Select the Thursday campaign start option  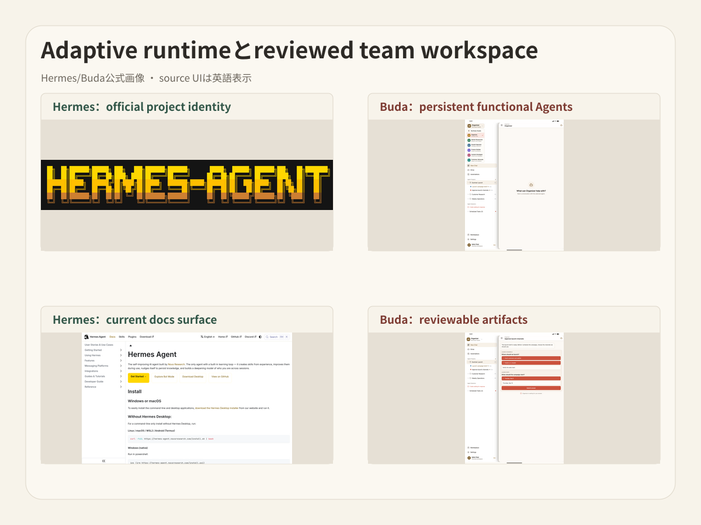[531, 383]
